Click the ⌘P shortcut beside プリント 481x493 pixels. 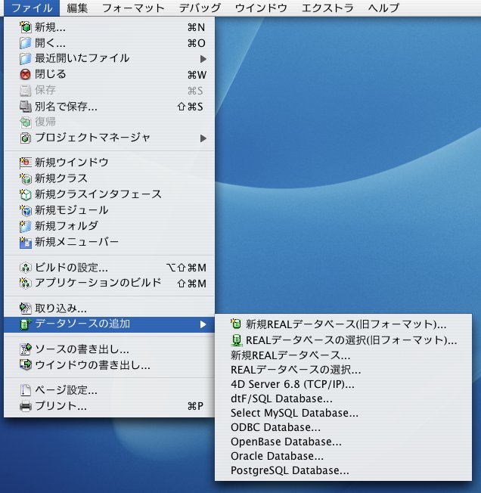(x=196, y=406)
